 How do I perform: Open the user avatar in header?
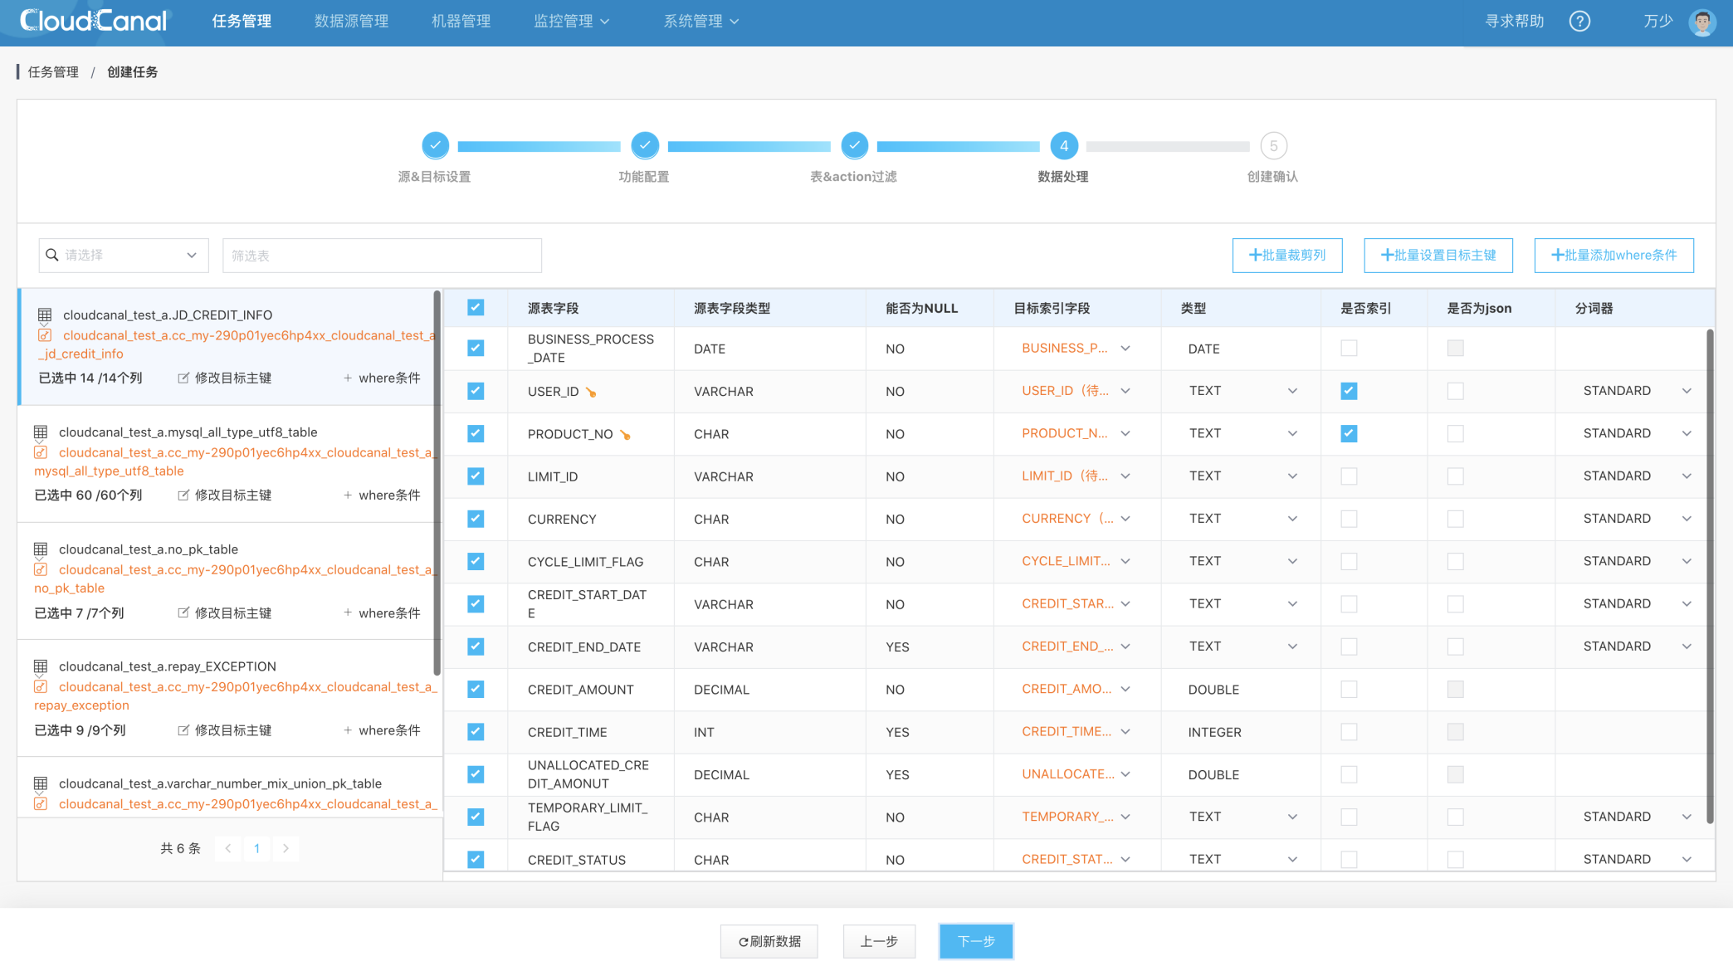(1701, 22)
